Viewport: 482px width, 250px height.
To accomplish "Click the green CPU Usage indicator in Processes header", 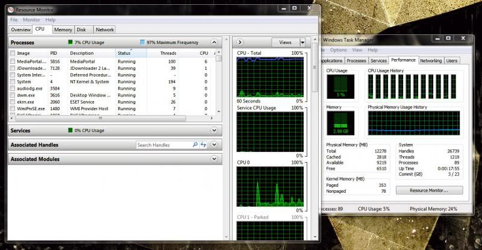I will click(70, 42).
